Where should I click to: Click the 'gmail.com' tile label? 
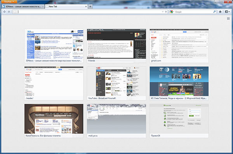tap(156, 61)
